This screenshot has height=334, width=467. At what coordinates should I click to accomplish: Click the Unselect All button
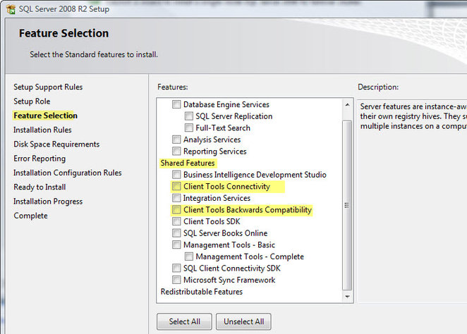pos(243,321)
